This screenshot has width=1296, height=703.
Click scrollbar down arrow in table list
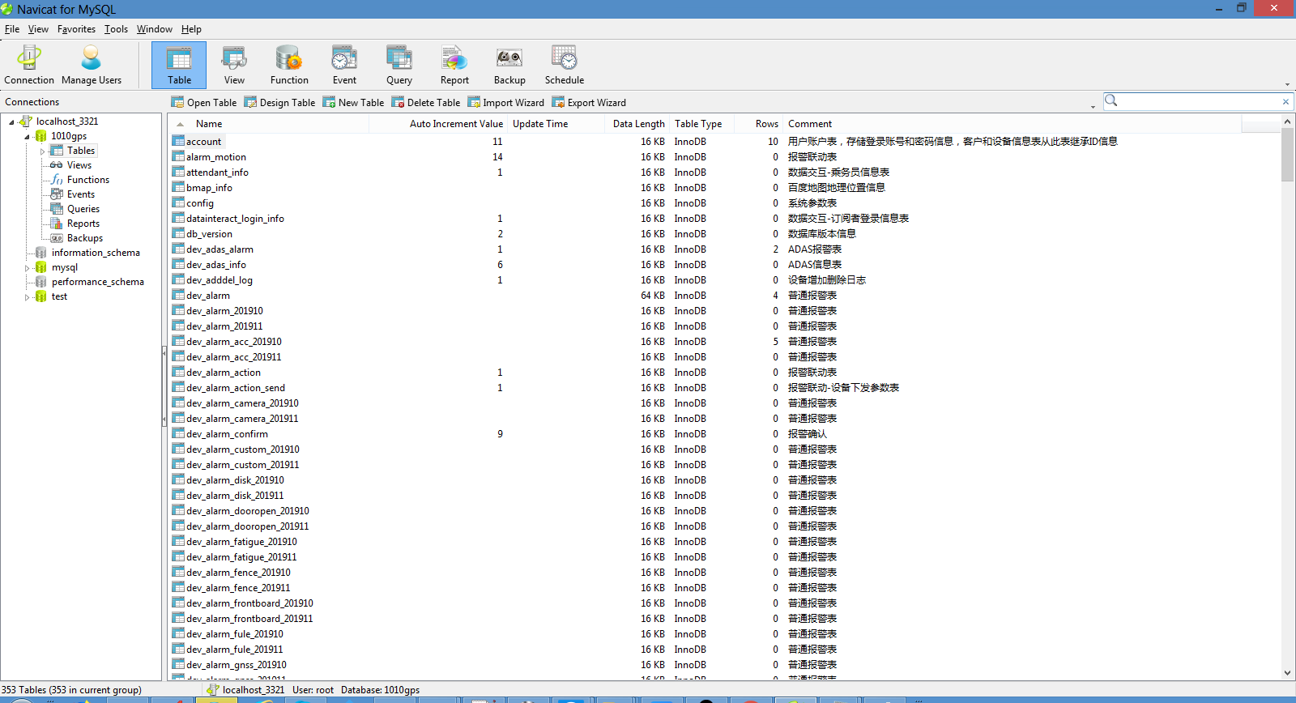1287,673
